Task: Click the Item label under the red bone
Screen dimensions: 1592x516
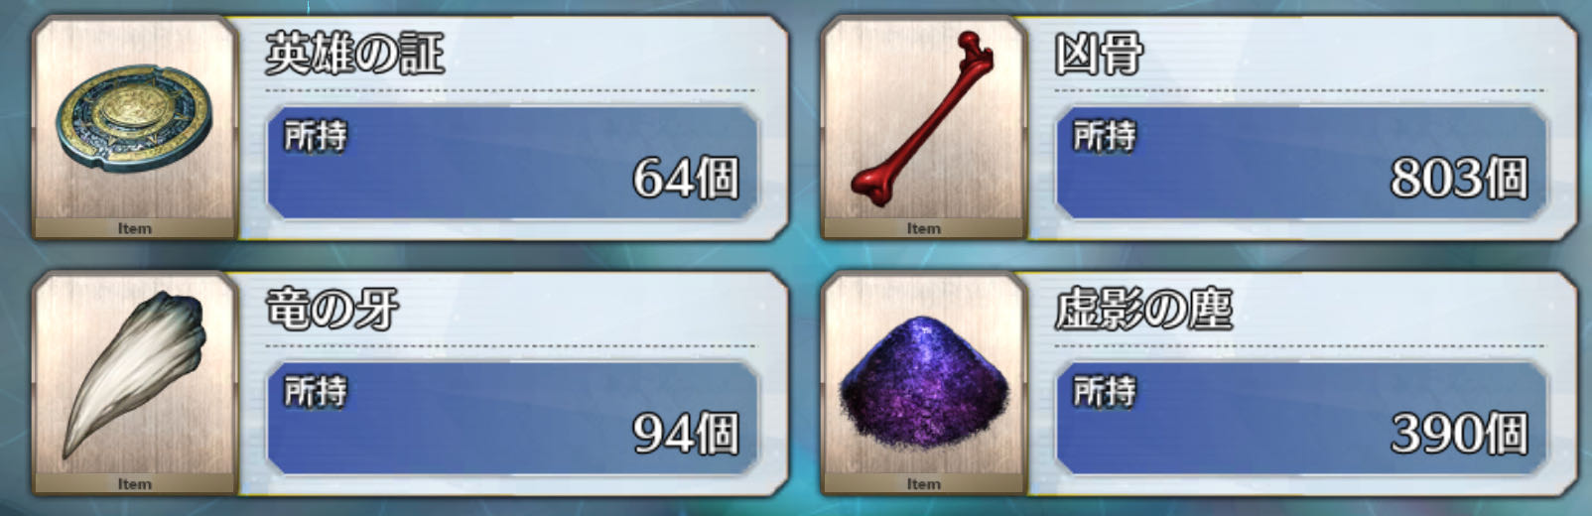Action: pos(924,228)
